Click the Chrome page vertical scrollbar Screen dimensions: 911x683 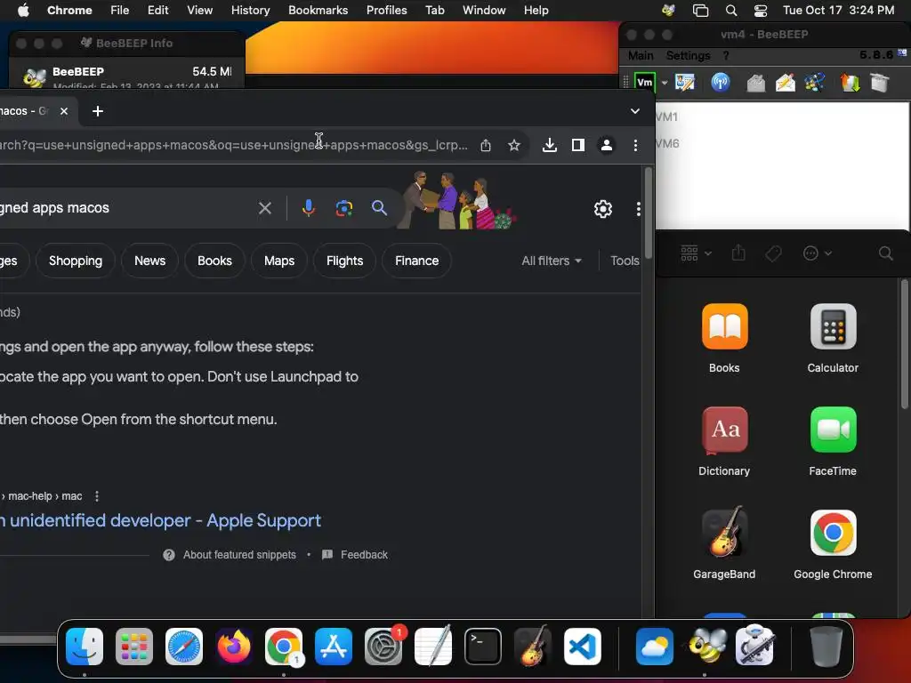[649, 212]
